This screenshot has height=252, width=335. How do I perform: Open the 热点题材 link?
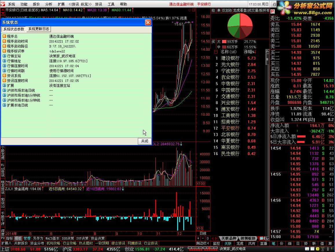(86, 243)
